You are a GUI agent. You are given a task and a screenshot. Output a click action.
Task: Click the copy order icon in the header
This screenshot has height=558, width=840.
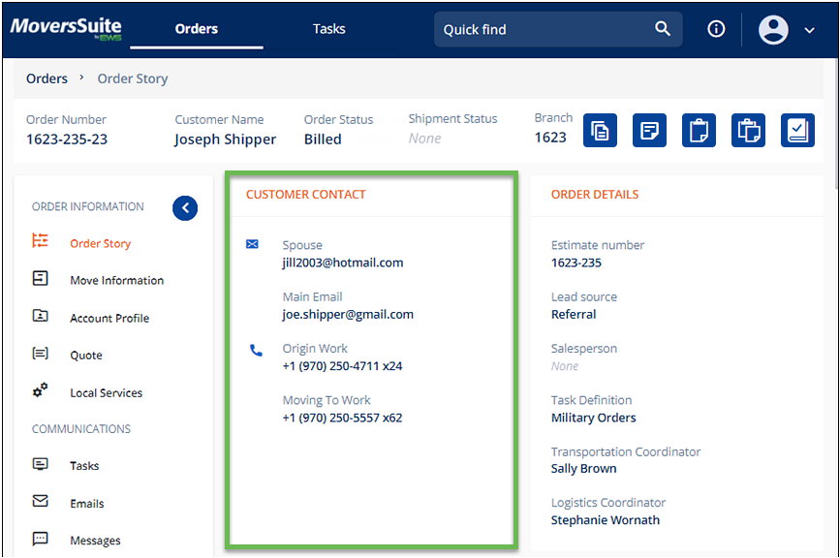pos(600,130)
